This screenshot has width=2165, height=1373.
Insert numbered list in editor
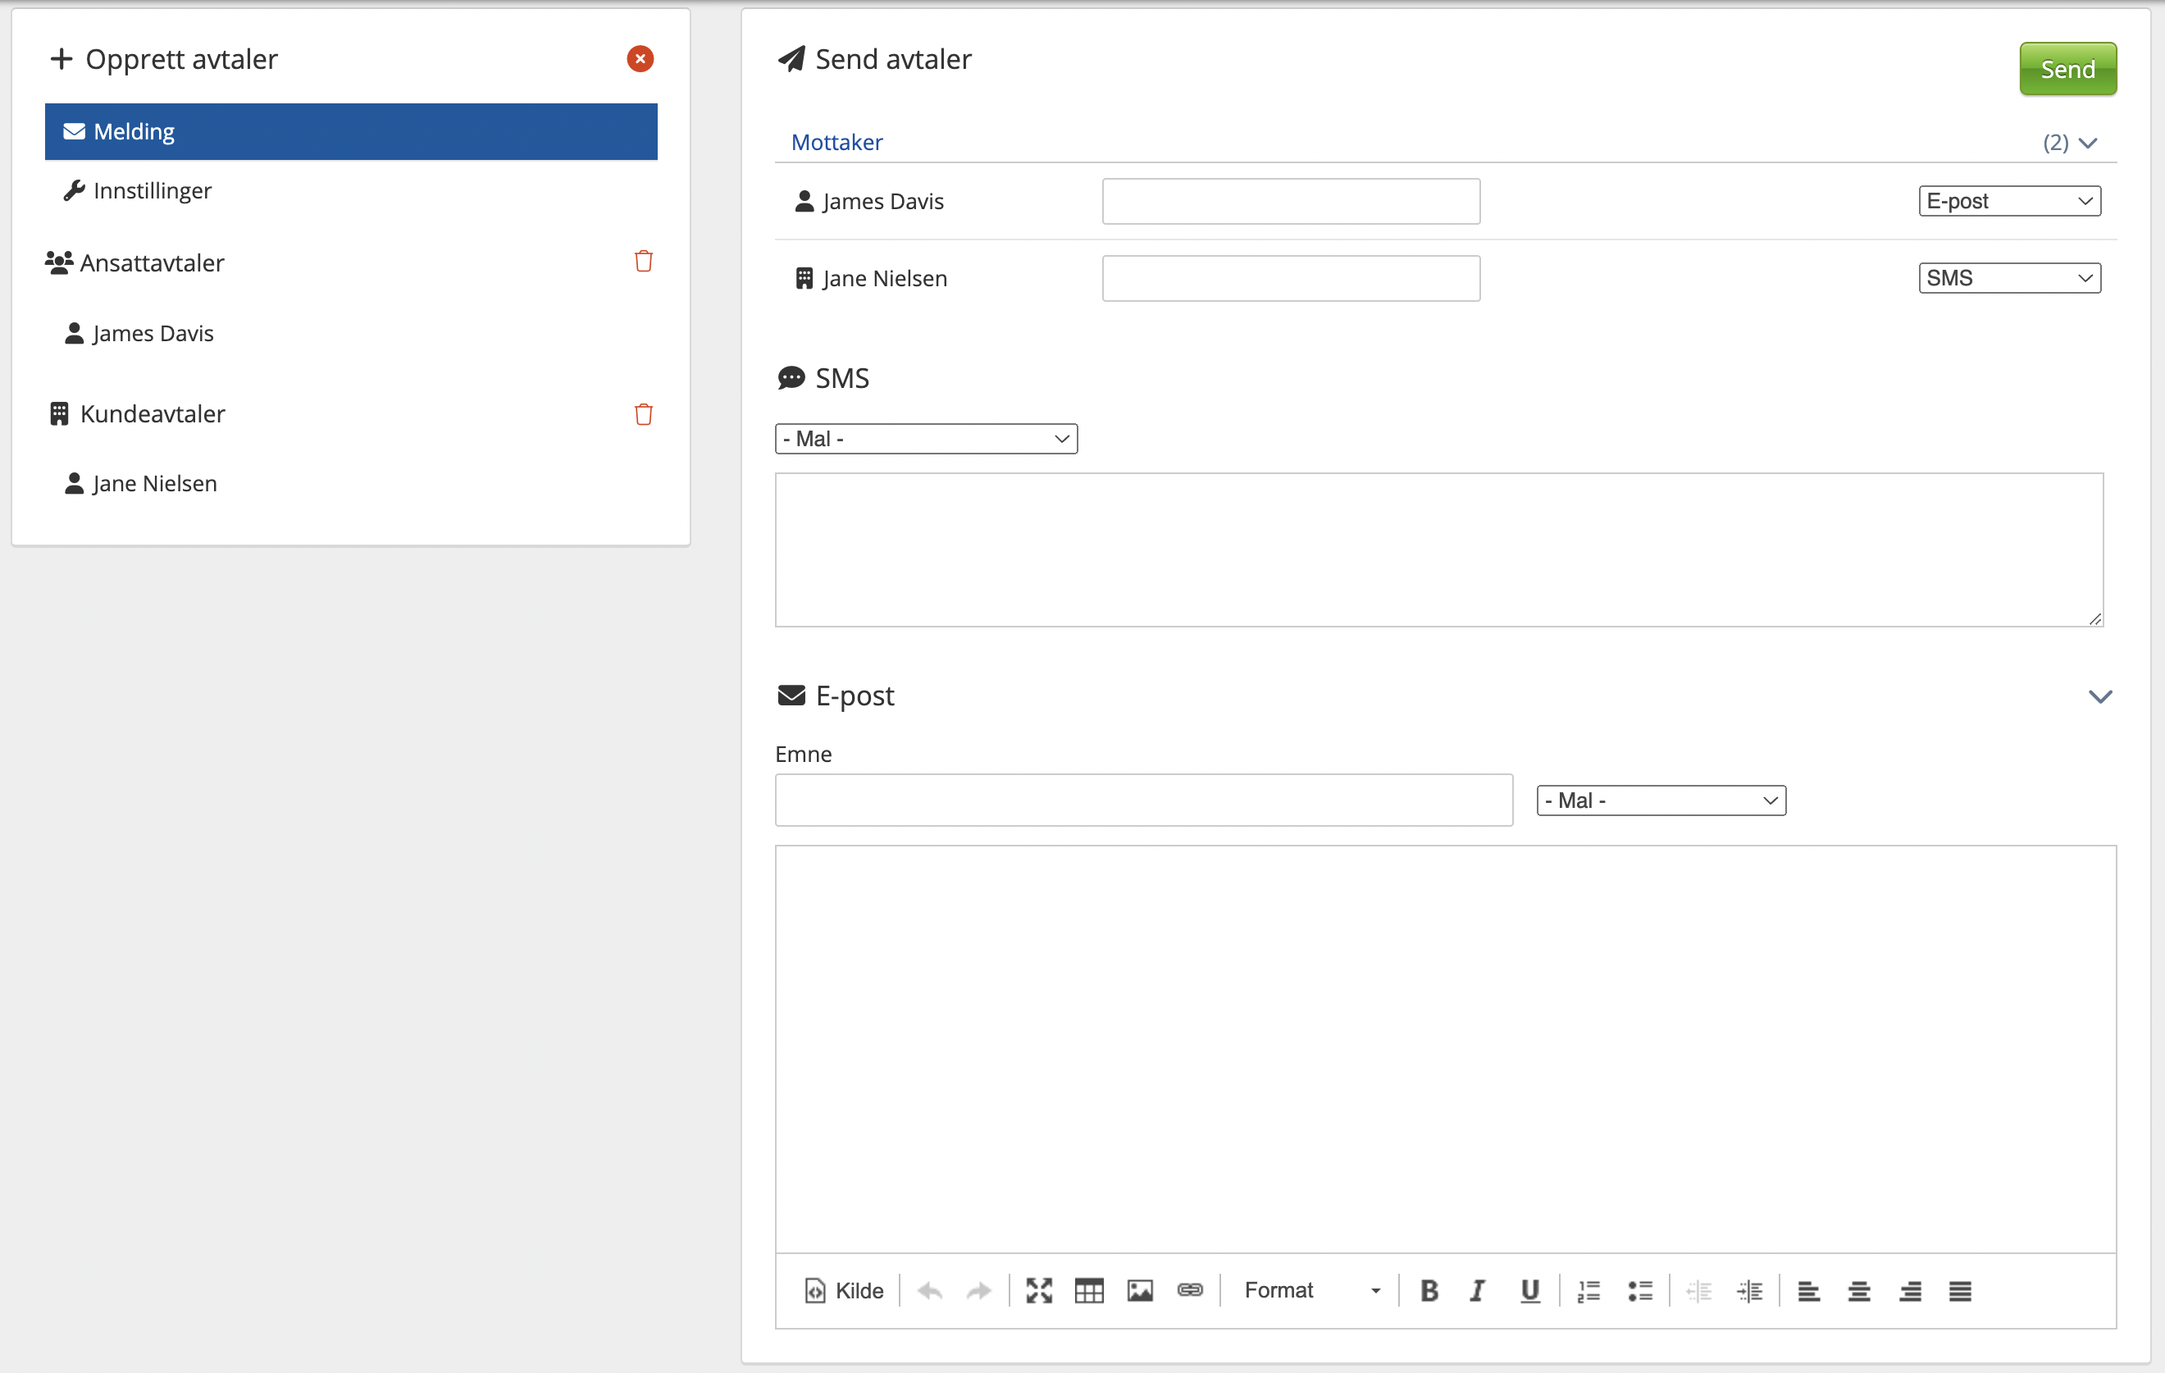click(1588, 1291)
